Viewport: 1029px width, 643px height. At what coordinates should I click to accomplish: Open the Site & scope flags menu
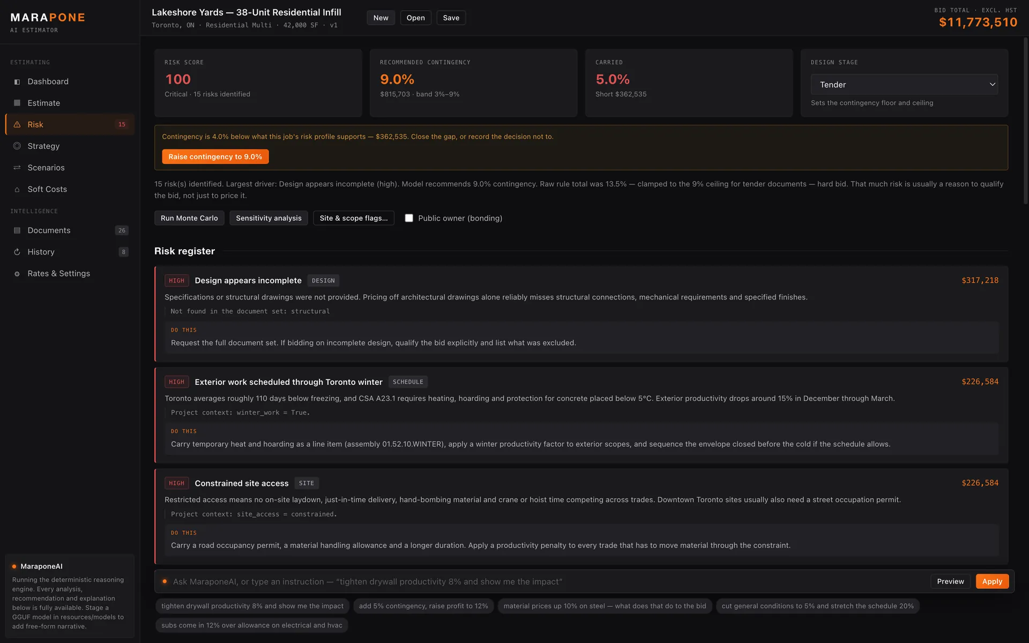[x=354, y=218]
